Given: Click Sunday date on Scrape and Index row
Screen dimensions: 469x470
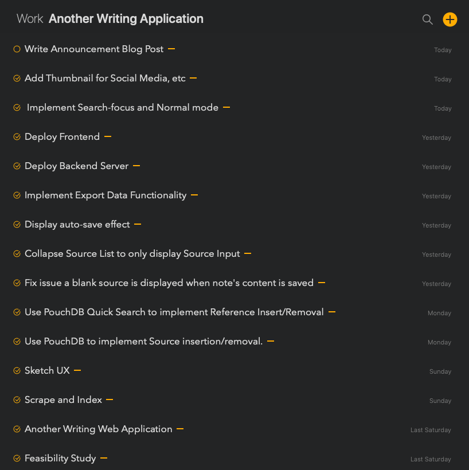Looking at the screenshot, I should pos(440,401).
